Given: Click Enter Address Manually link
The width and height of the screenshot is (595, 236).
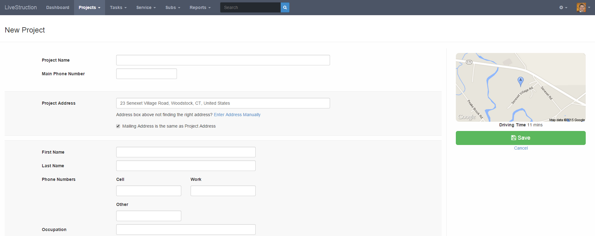Looking at the screenshot, I should coord(237,115).
